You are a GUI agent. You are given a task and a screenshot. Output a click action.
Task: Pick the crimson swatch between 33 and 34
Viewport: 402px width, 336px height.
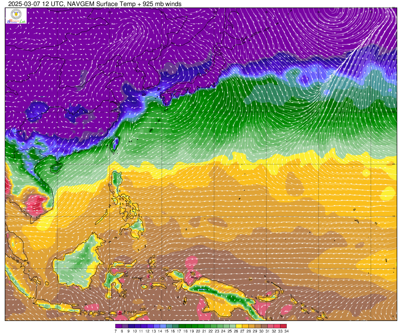click(283, 326)
